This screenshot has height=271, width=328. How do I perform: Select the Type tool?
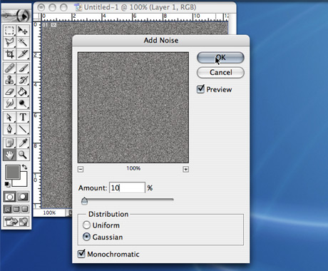click(23, 118)
